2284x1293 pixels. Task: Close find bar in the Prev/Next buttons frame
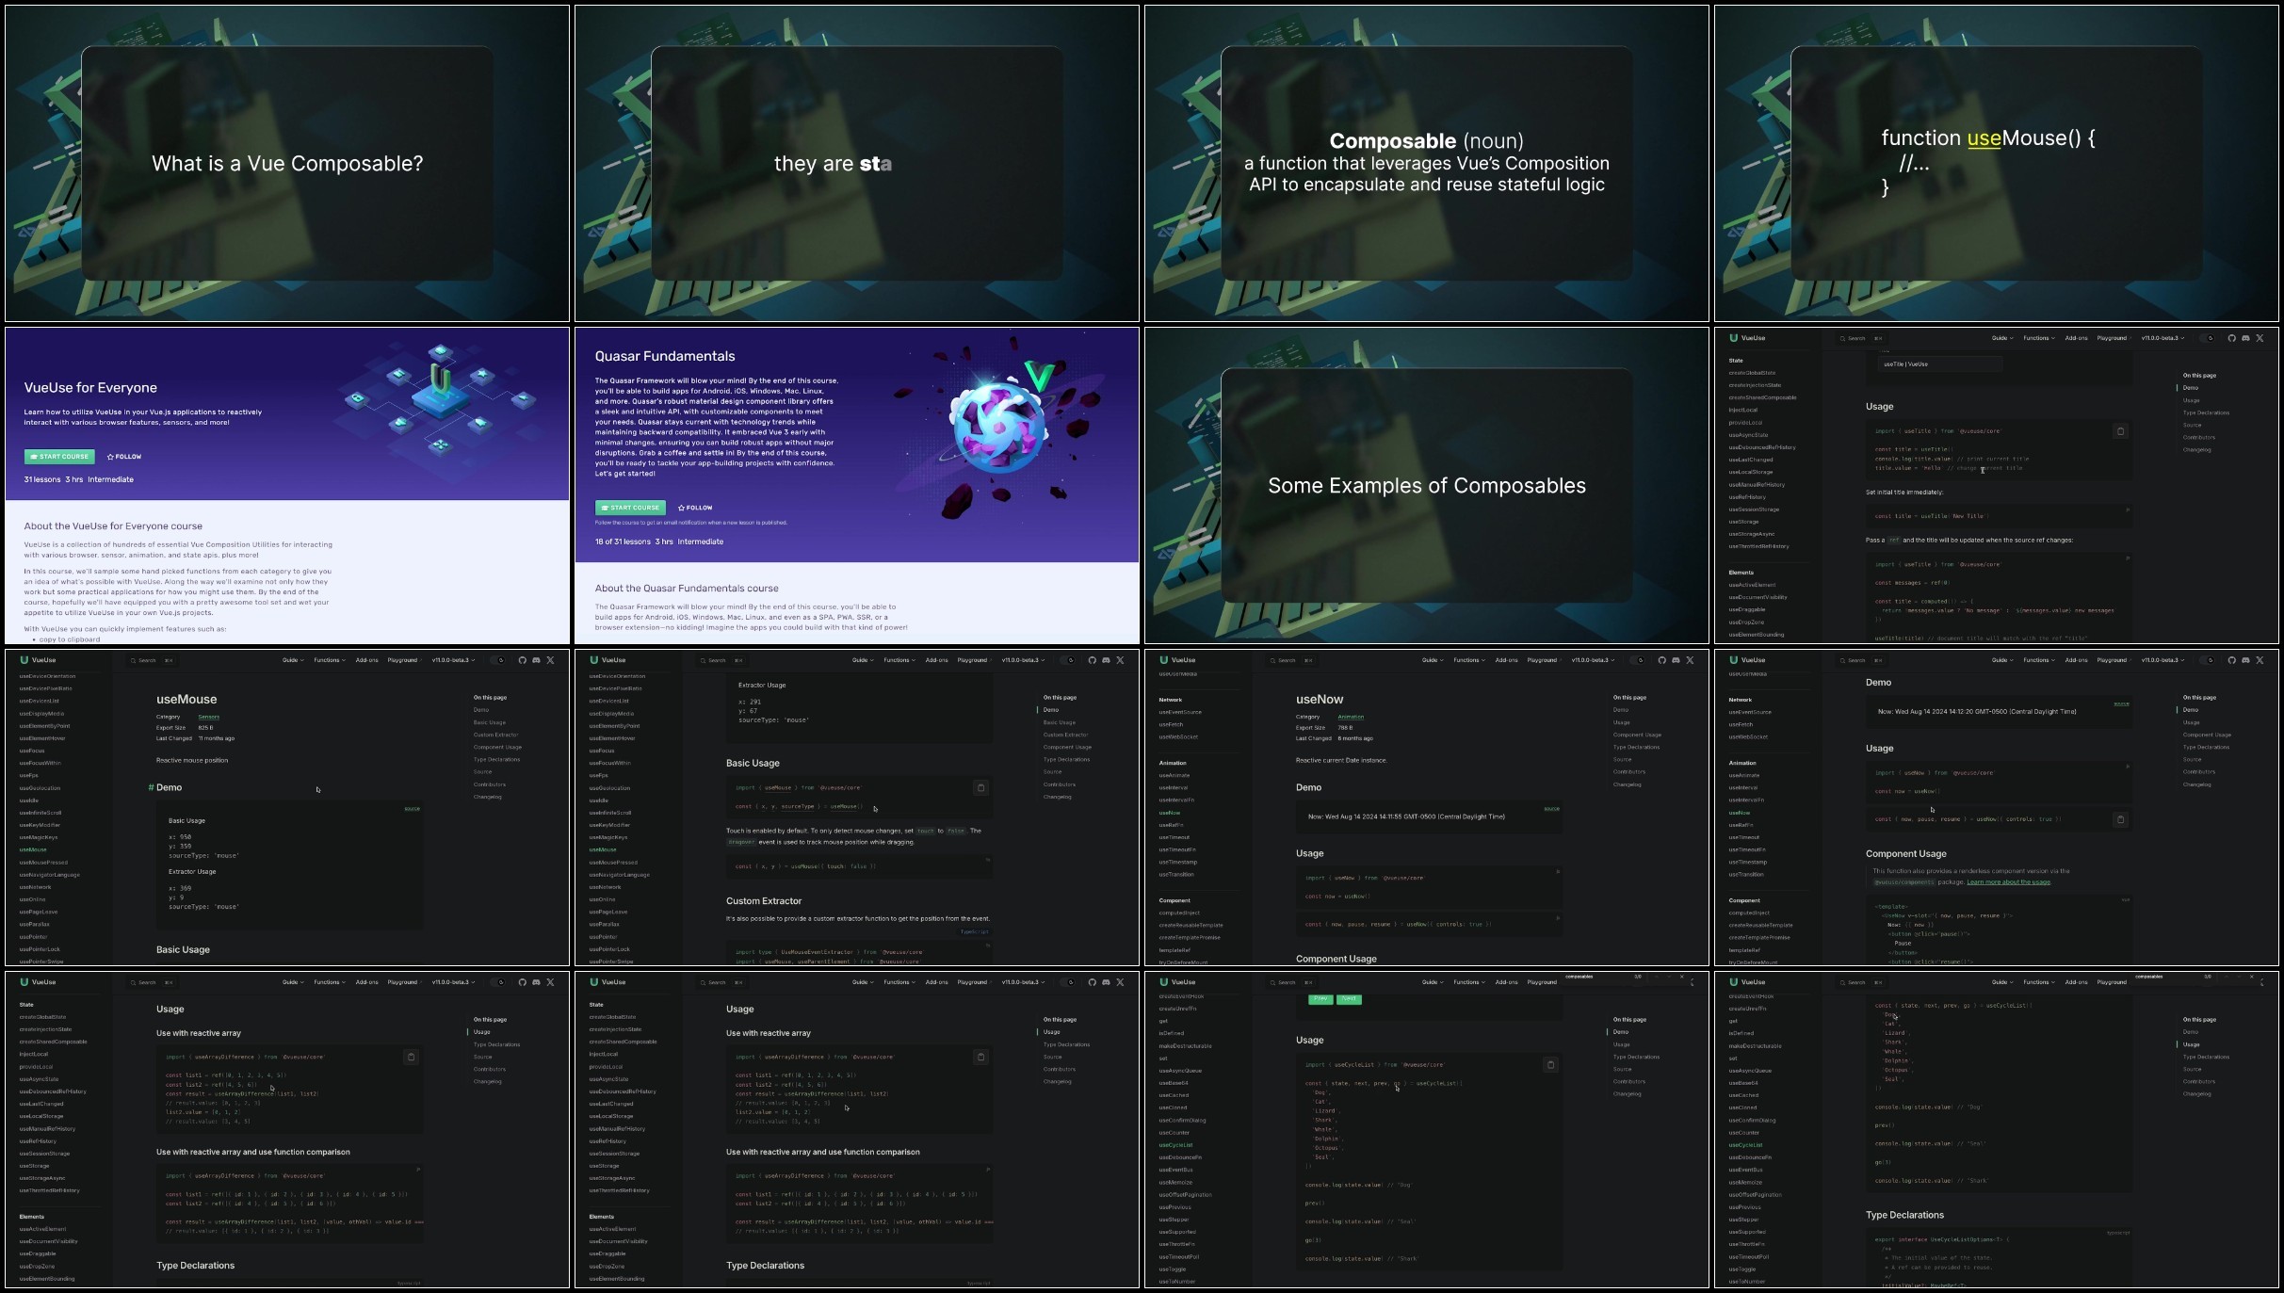tap(1681, 977)
